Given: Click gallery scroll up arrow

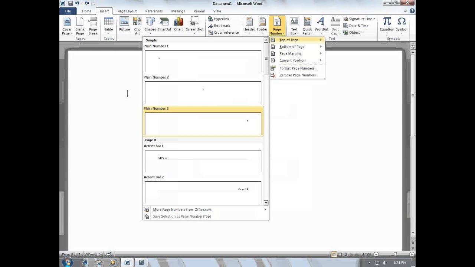Looking at the screenshot, I should pos(266,40).
